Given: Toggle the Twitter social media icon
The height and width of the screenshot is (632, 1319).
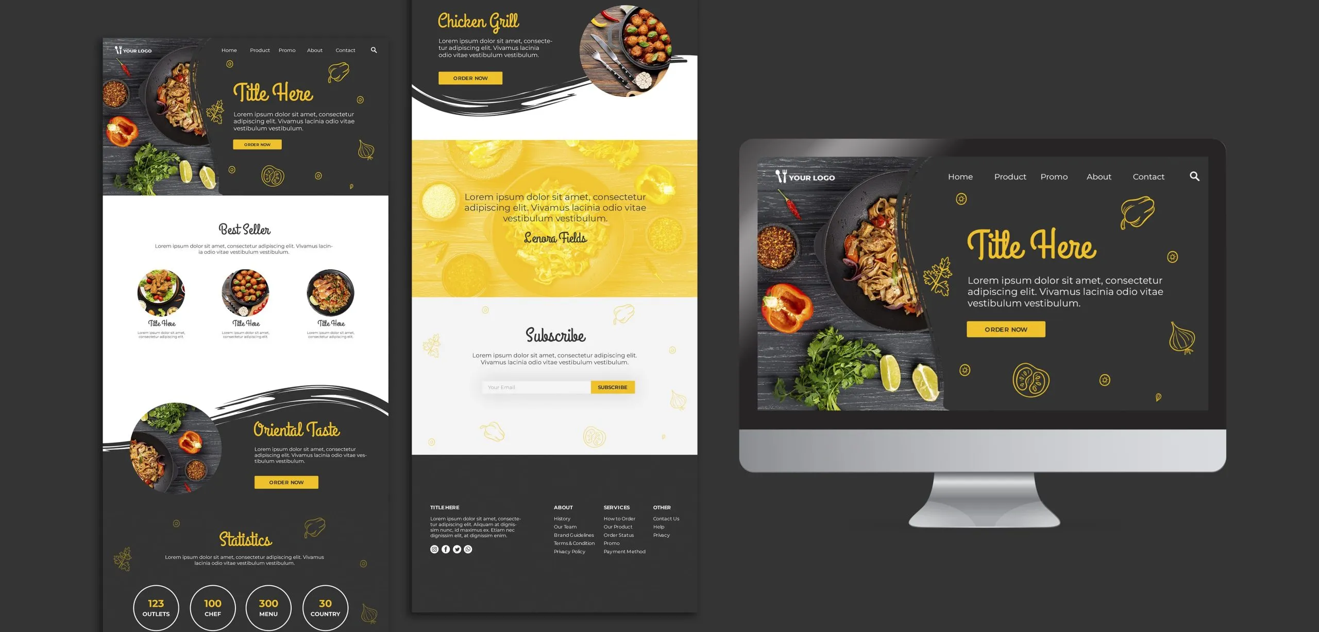Looking at the screenshot, I should 455,549.
